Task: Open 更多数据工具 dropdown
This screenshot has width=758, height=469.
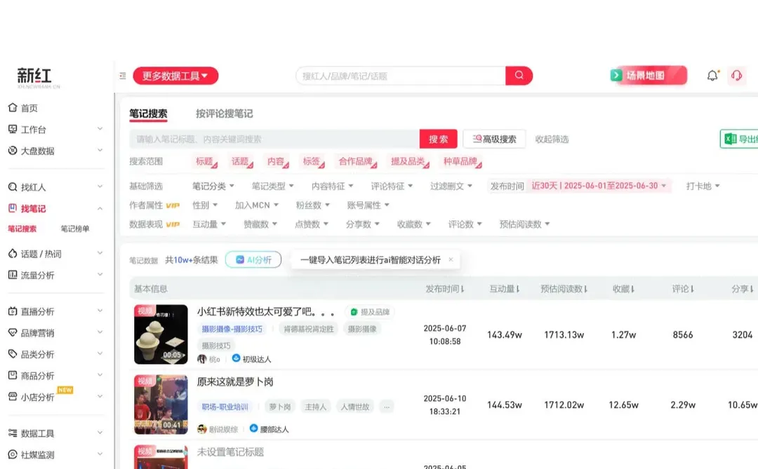Action: click(x=175, y=76)
